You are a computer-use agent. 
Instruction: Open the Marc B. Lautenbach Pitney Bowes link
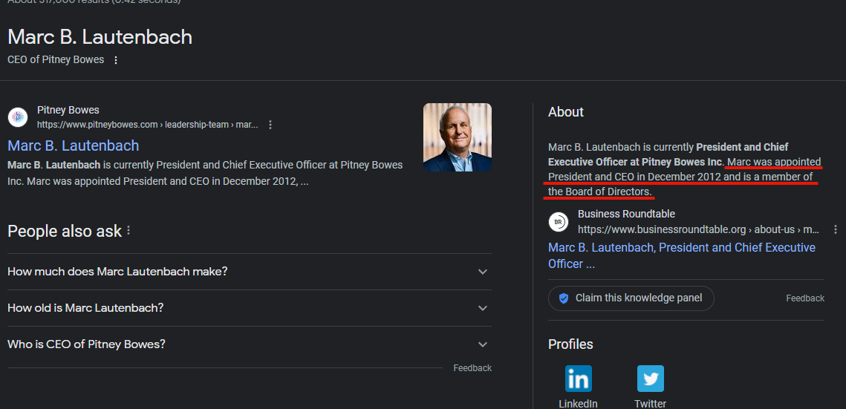point(74,145)
